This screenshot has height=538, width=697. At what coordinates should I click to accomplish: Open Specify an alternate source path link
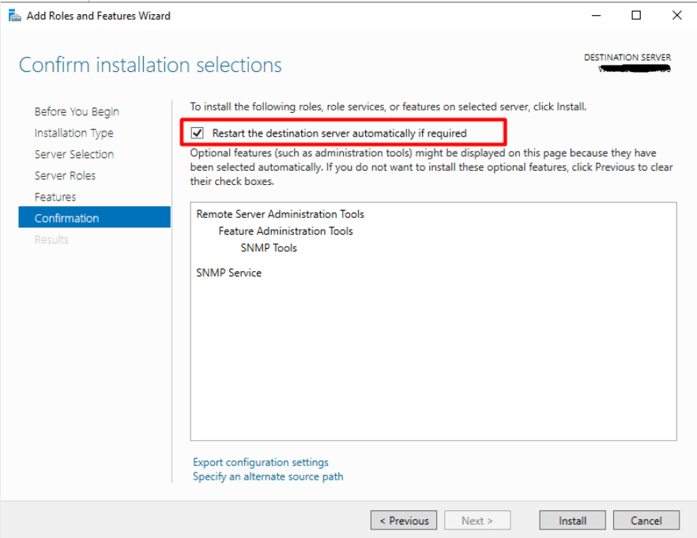point(268,476)
